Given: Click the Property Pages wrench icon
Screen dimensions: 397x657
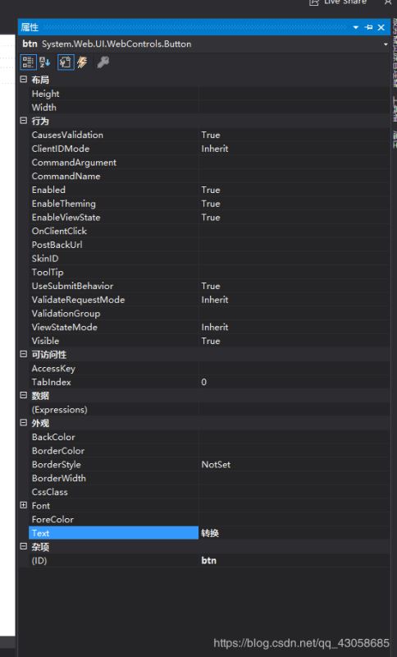Looking at the screenshot, I should click(x=103, y=62).
